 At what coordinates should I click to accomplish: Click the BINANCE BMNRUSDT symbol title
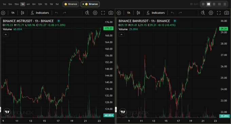pyautogui.click(x=144, y=21)
